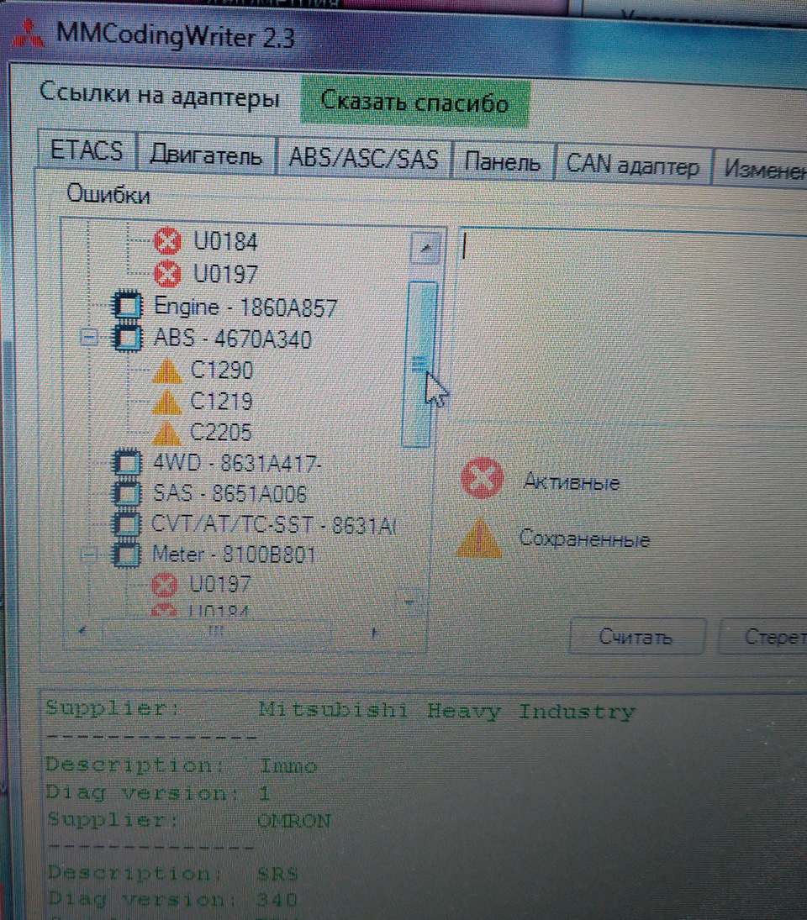Select the Meter - 8100B801 row

(234, 554)
